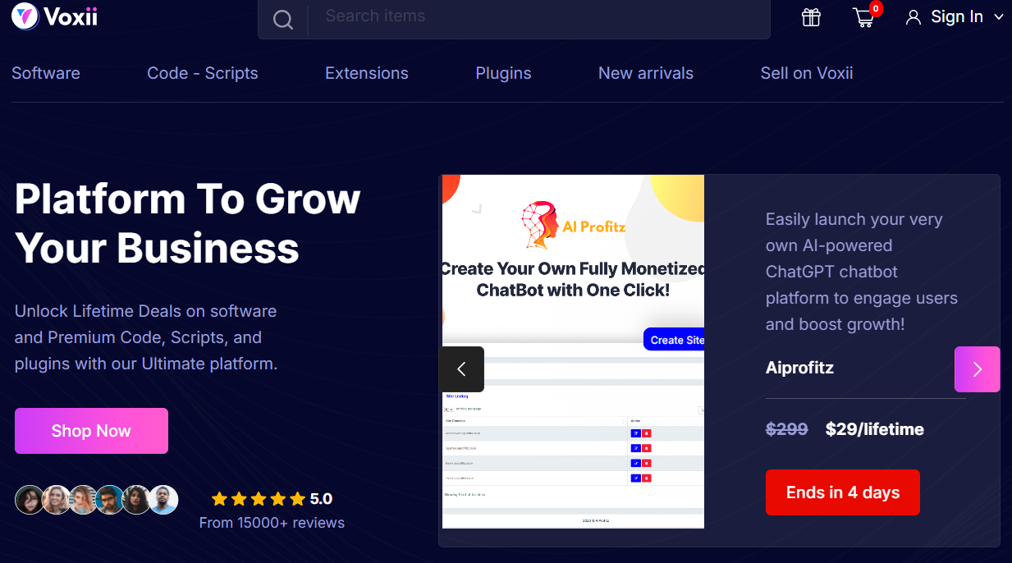Click the search magnifier icon
Viewport: 1012px width, 563px height.
point(283,20)
